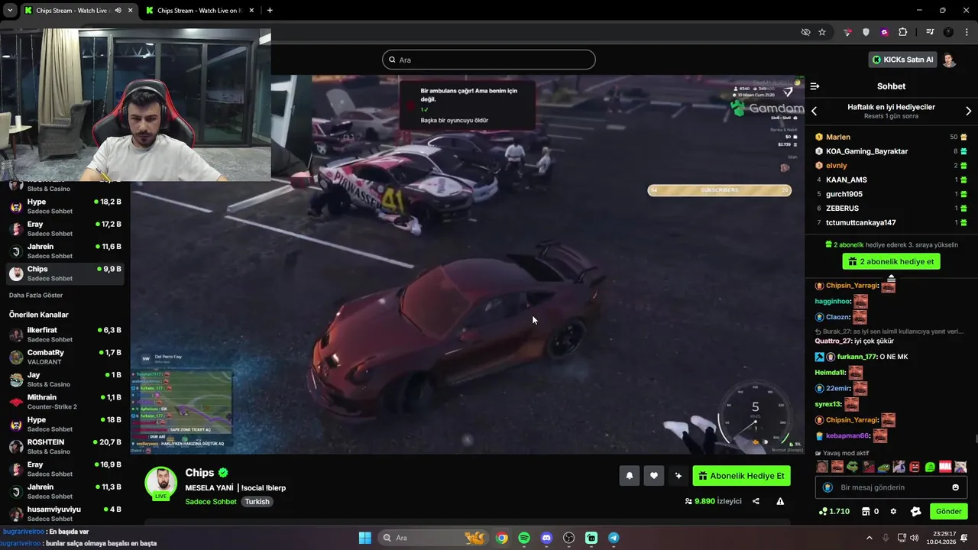Click the chat scrollbar on right edge

(x=976, y=438)
